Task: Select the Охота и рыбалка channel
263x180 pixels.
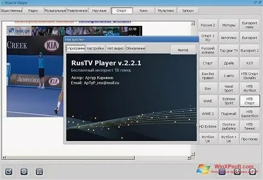Action: [229, 127]
